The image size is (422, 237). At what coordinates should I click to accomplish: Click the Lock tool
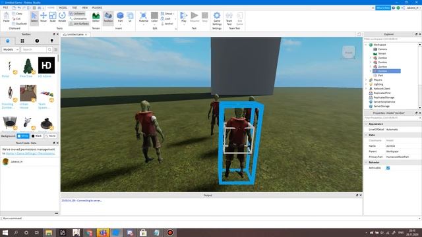166,19
